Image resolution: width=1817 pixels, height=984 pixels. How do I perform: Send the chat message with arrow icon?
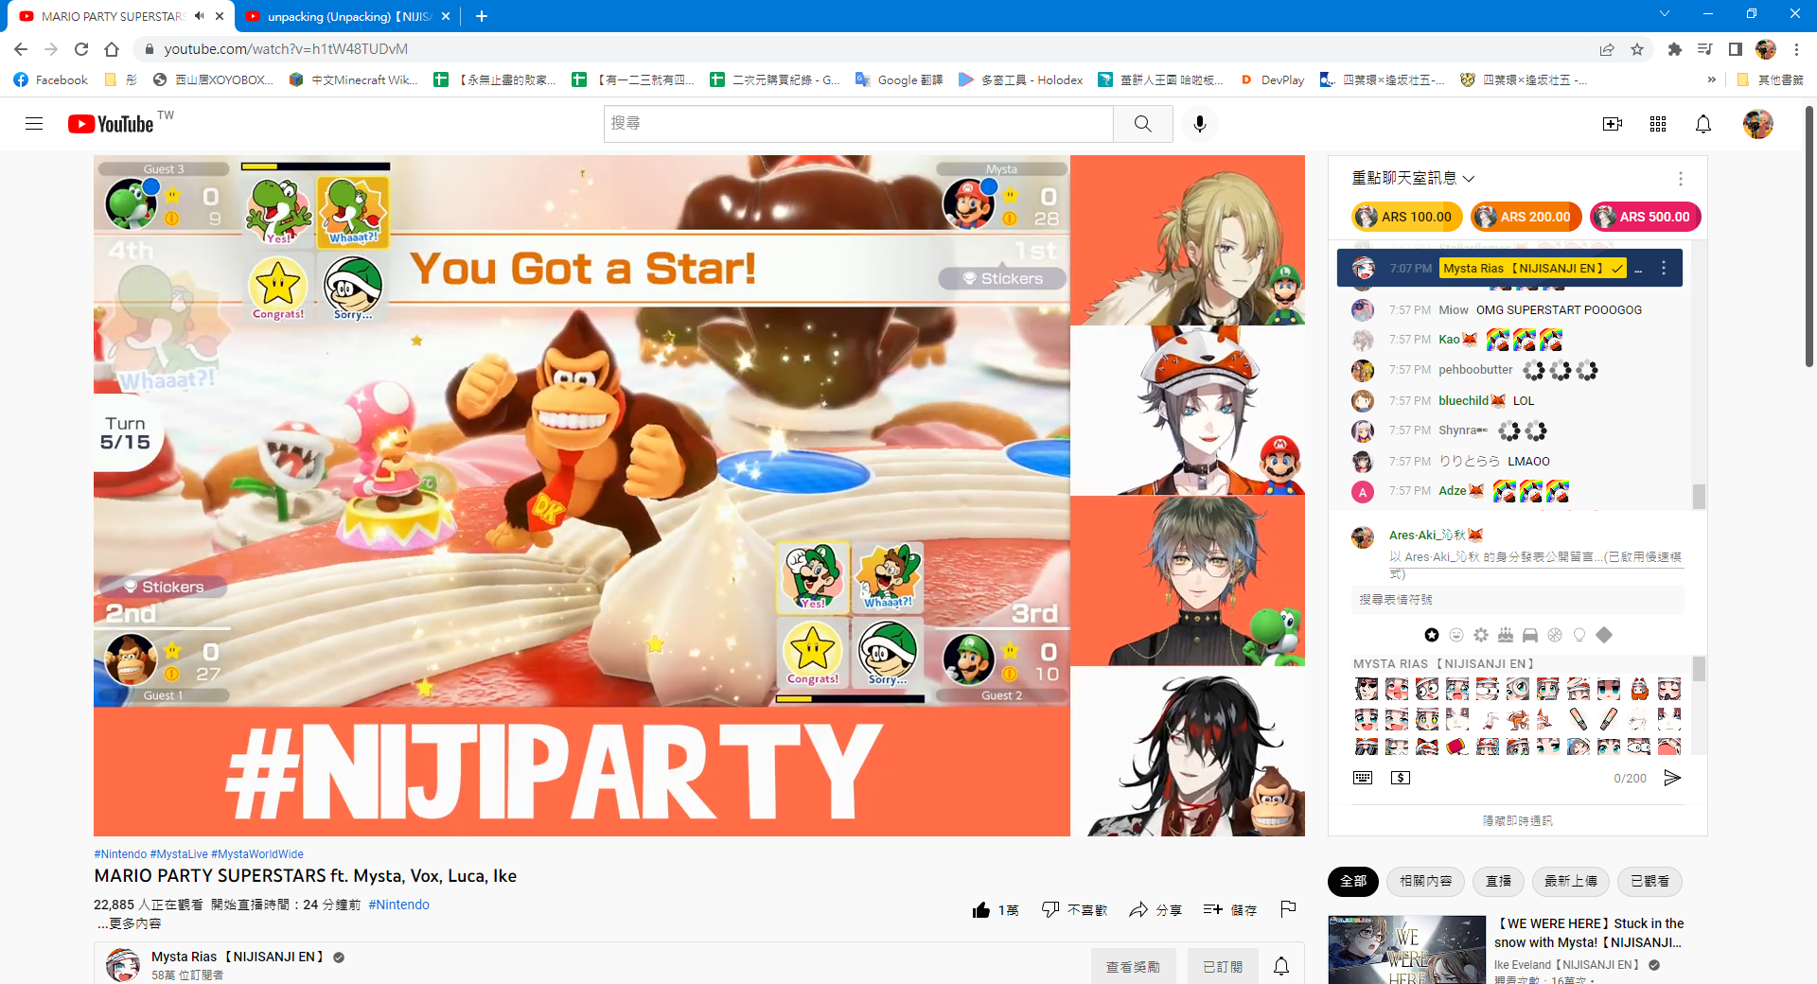[1672, 778]
